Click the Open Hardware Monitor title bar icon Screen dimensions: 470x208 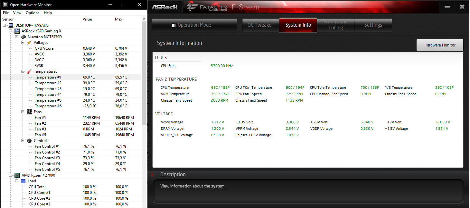tap(5, 5)
